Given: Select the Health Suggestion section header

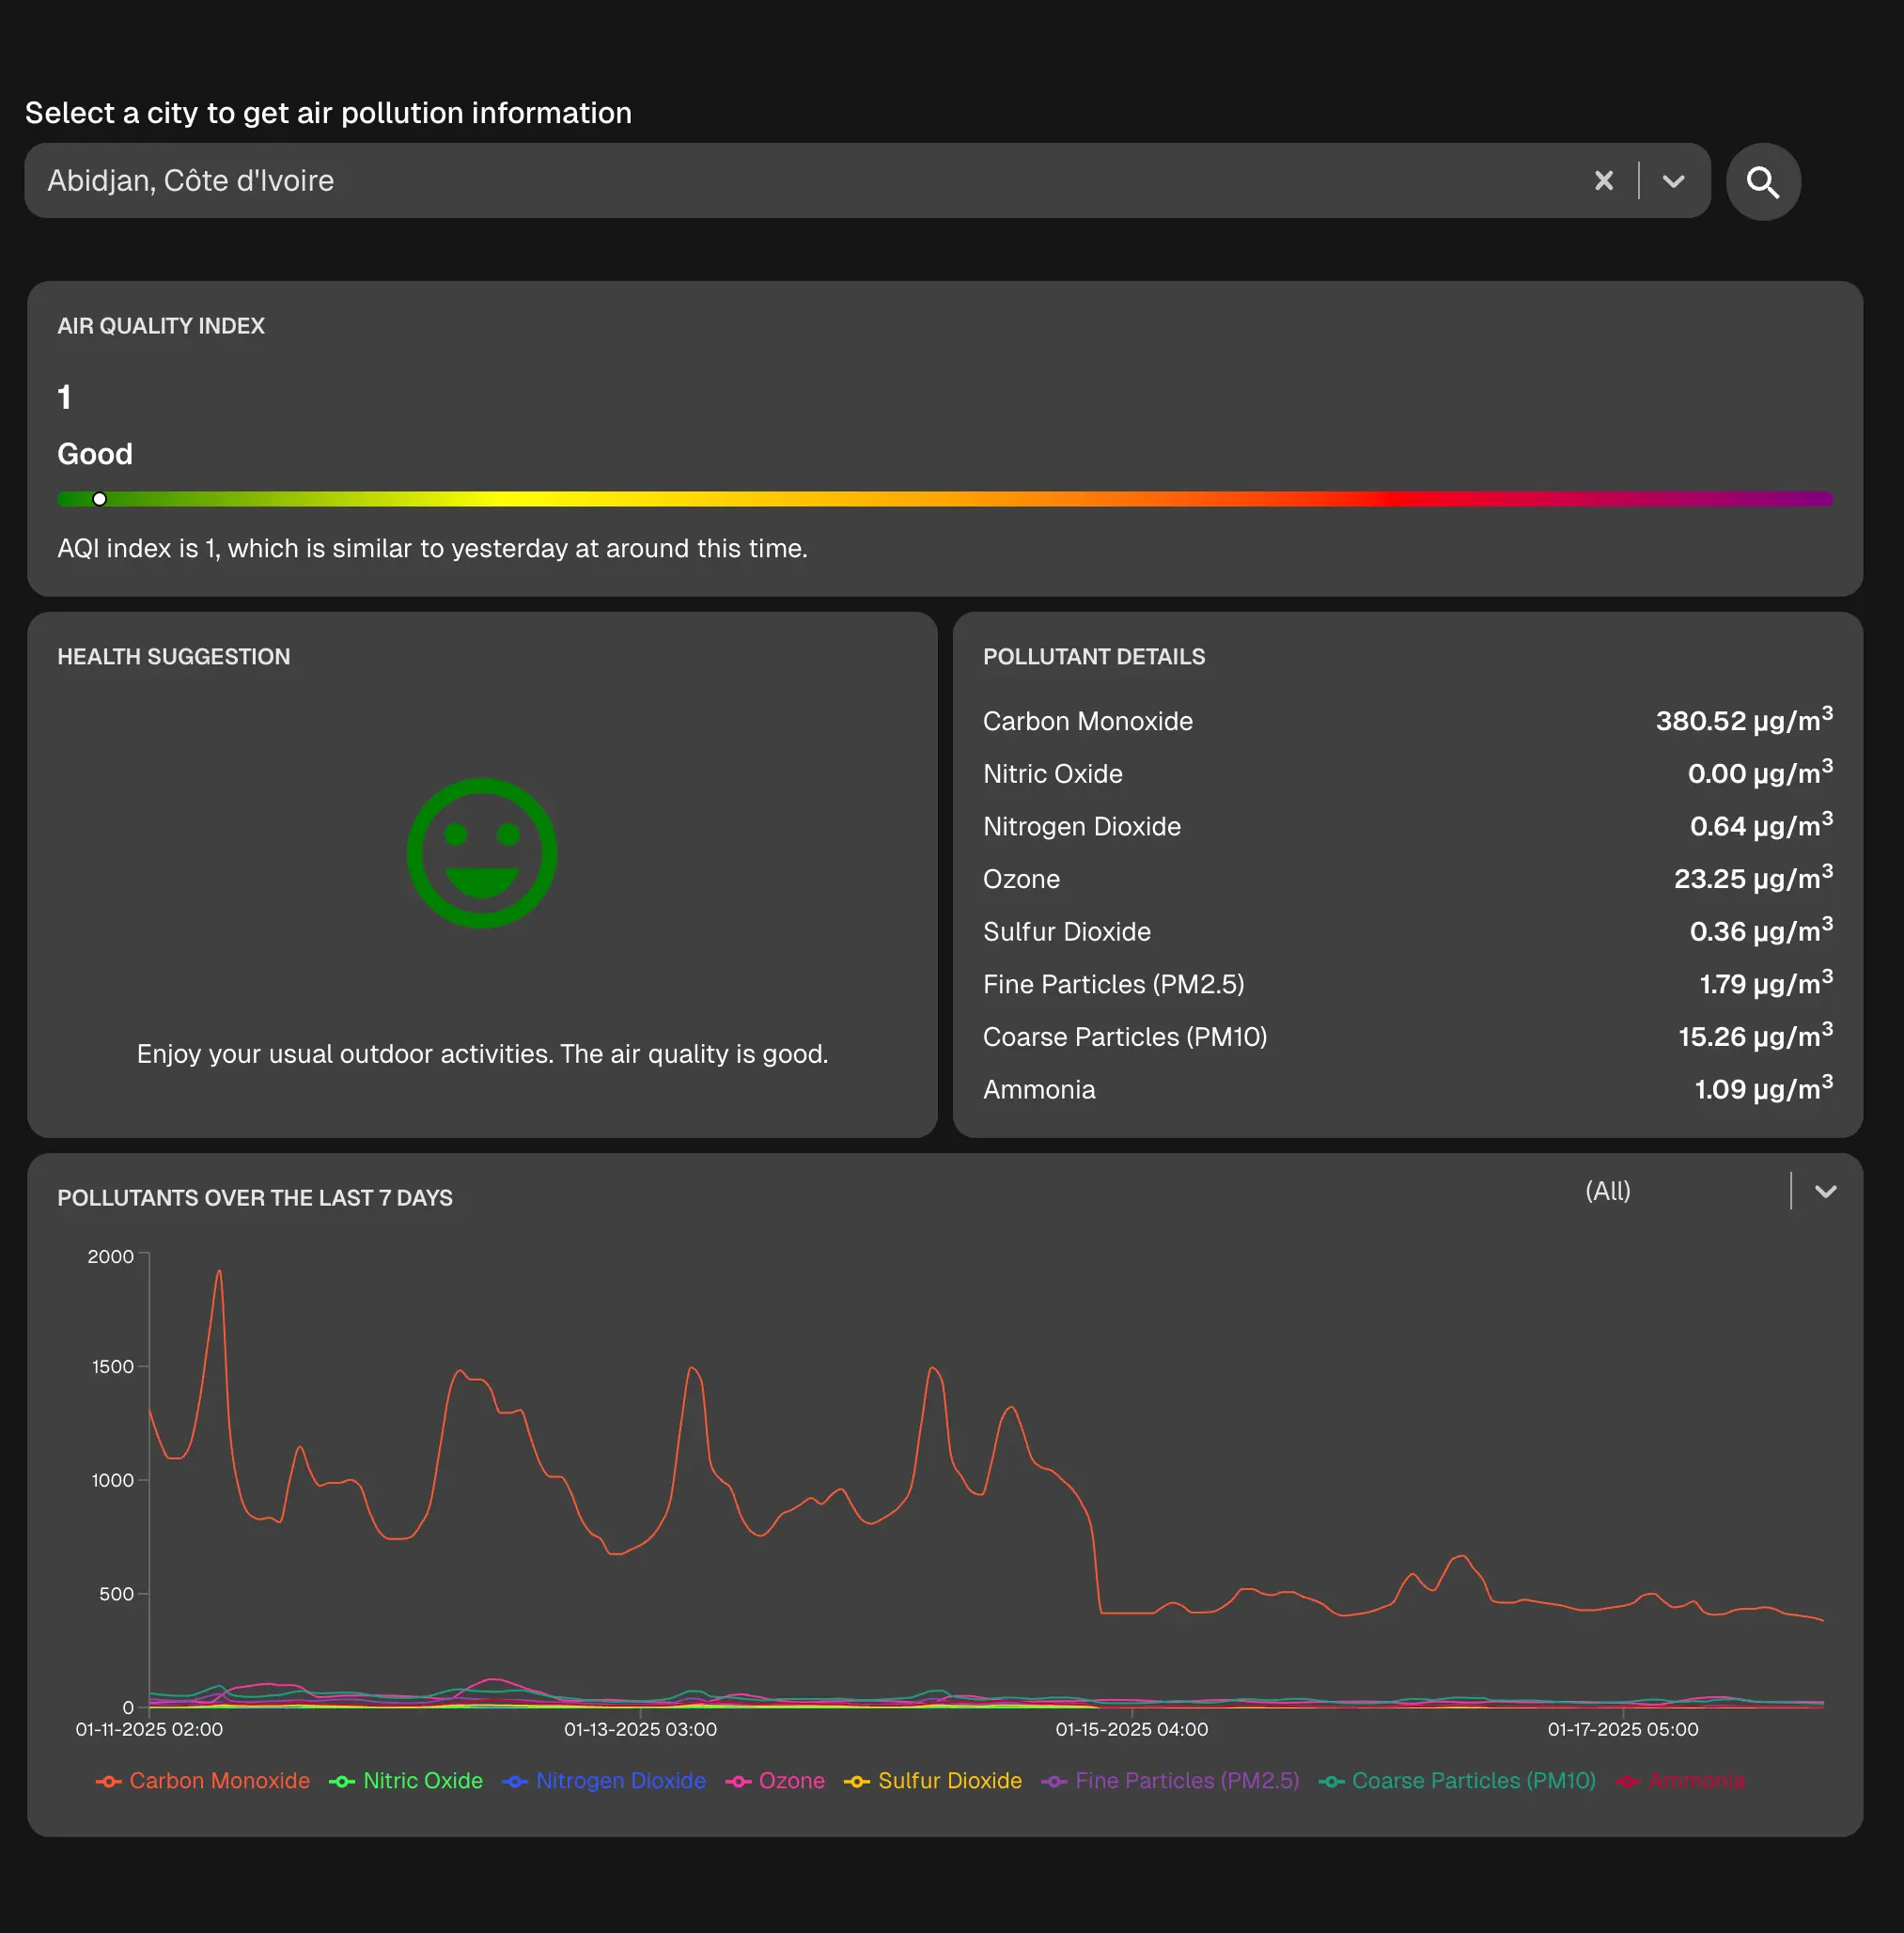Looking at the screenshot, I should click(174, 657).
